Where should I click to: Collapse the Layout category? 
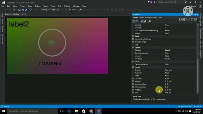point(133,67)
